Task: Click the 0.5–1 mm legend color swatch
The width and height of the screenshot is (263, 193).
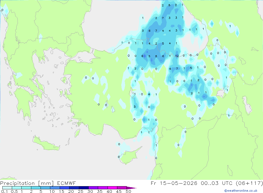Action: [17, 188]
